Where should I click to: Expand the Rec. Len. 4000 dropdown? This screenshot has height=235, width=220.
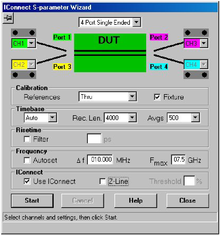pos(132,118)
